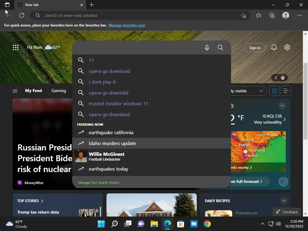Select suggestion 'opera gx downlald'
The image size is (308, 231).
coord(152,93)
